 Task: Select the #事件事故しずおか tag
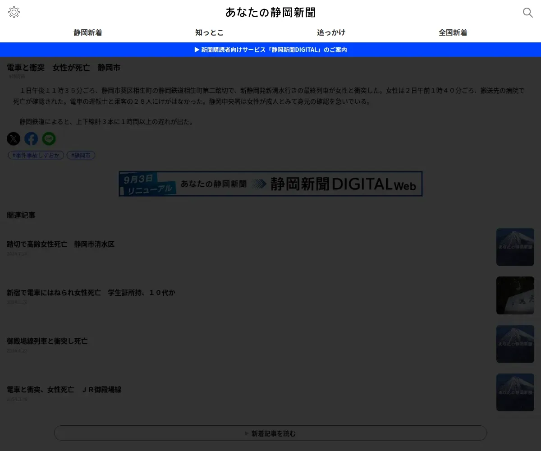tap(36, 155)
